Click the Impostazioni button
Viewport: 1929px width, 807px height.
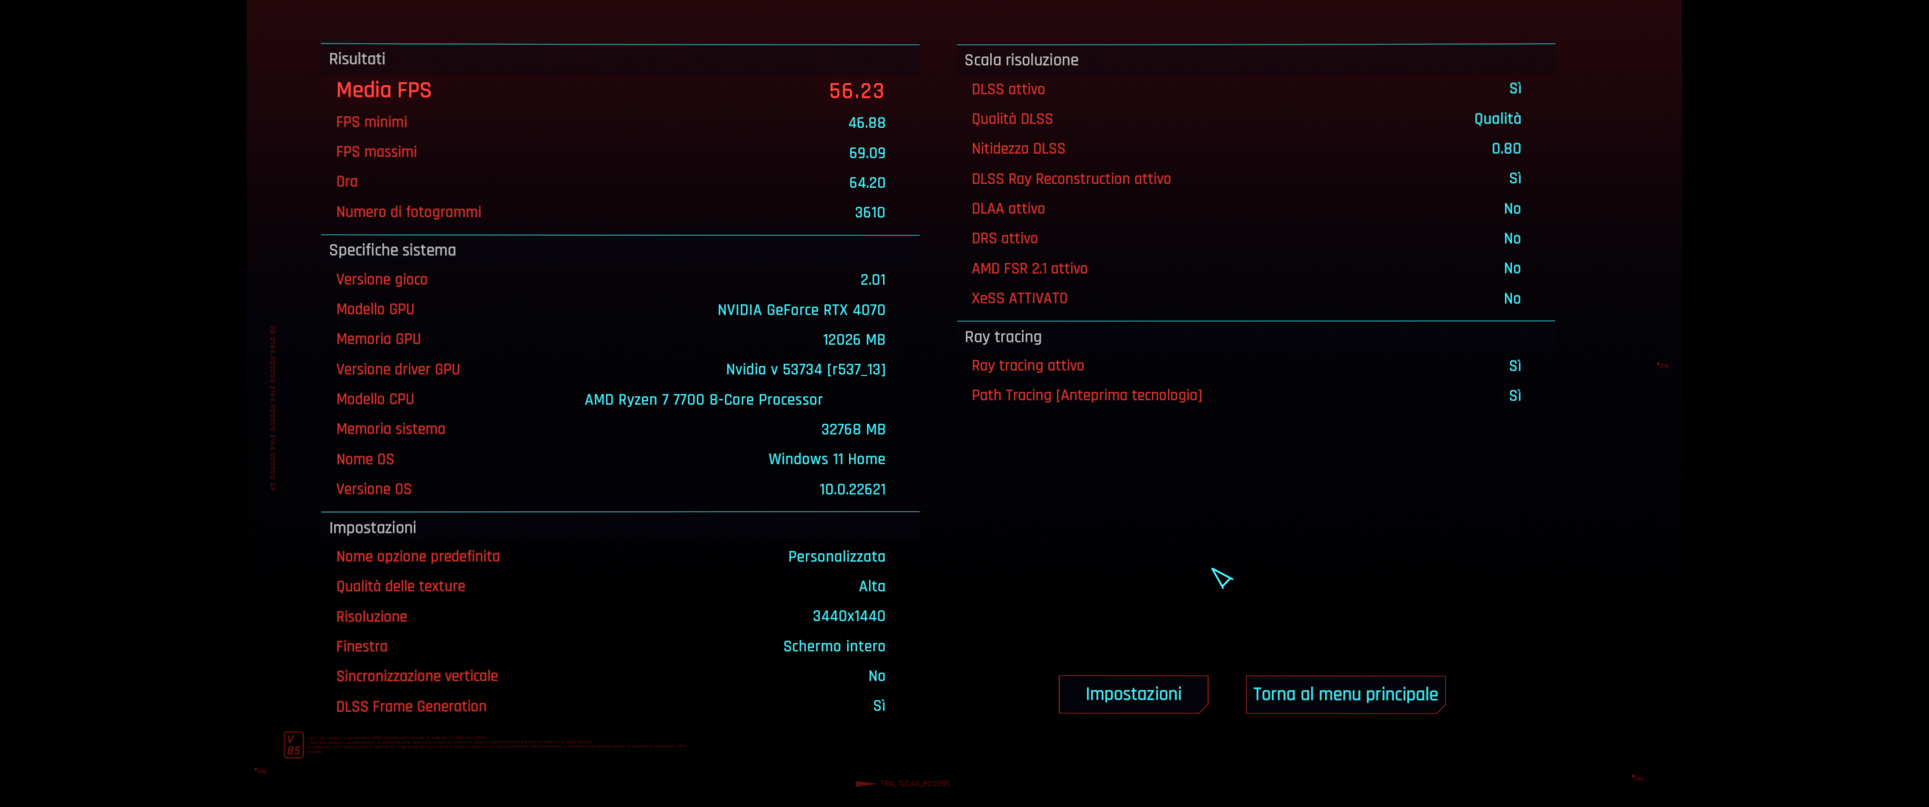(1132, 694)
